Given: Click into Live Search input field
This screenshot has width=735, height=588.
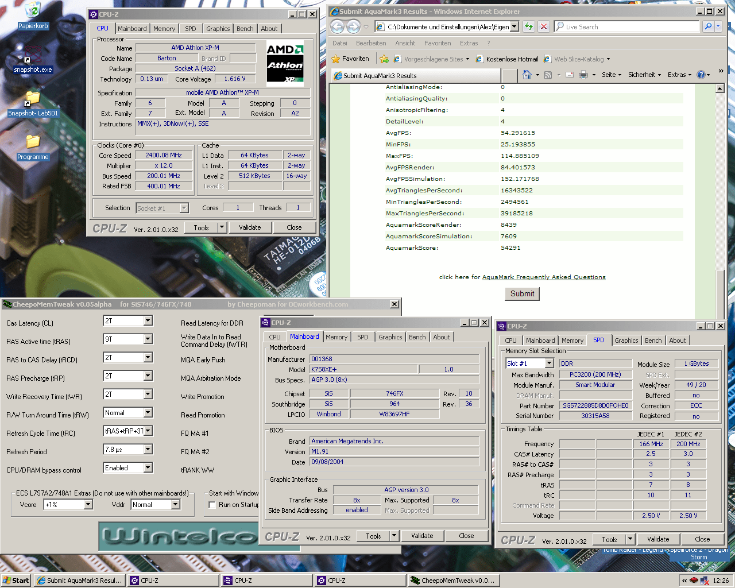Looking at the screenshot, I should click(x=626, y=26).
